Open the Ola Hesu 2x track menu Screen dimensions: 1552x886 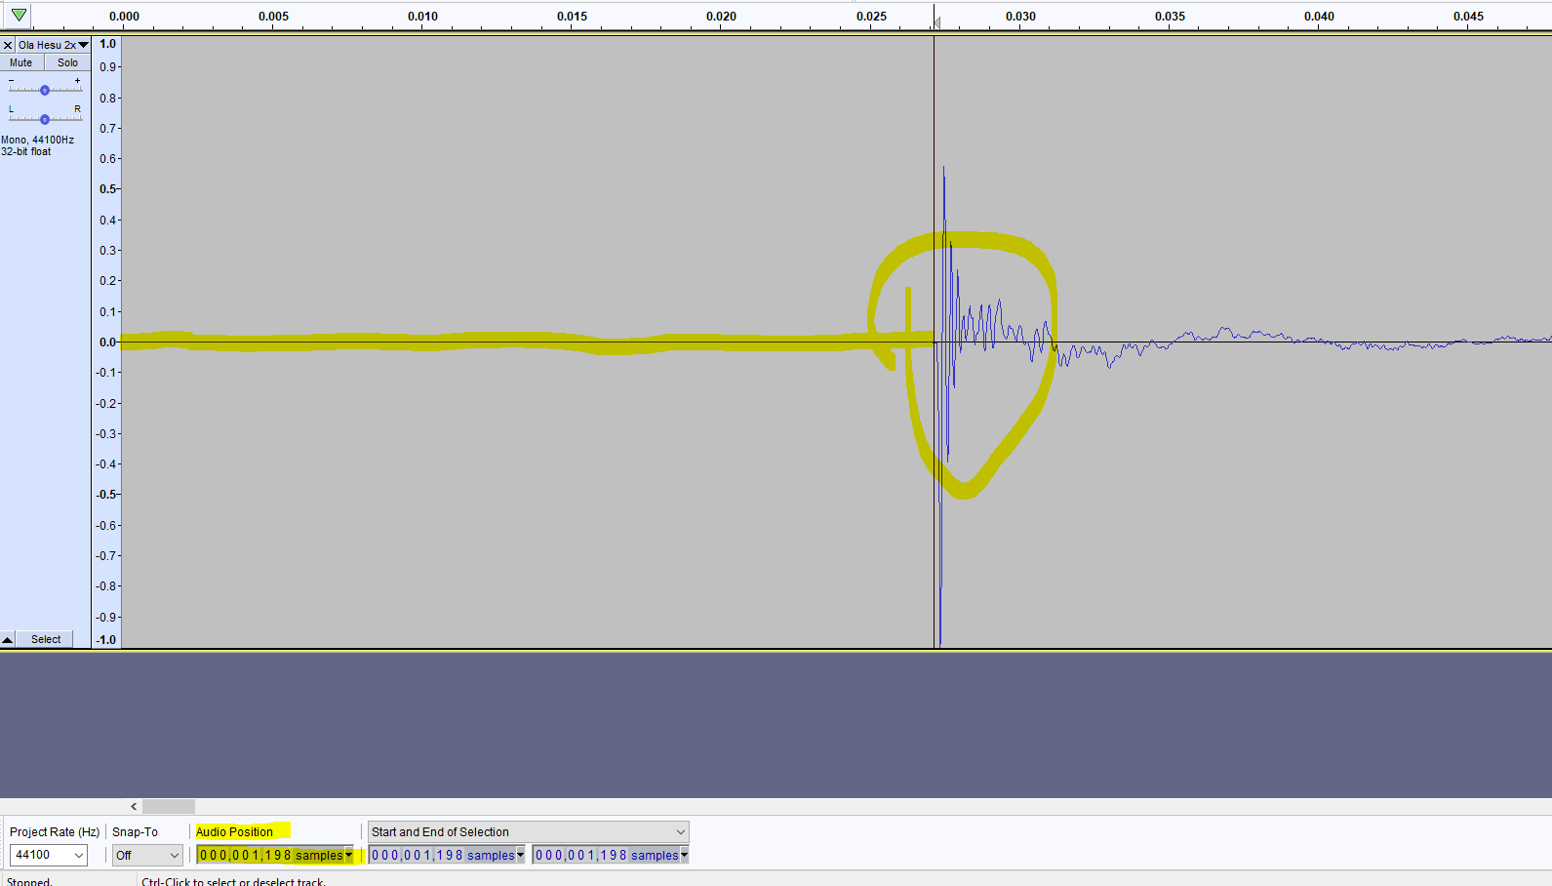coord(54,45)
